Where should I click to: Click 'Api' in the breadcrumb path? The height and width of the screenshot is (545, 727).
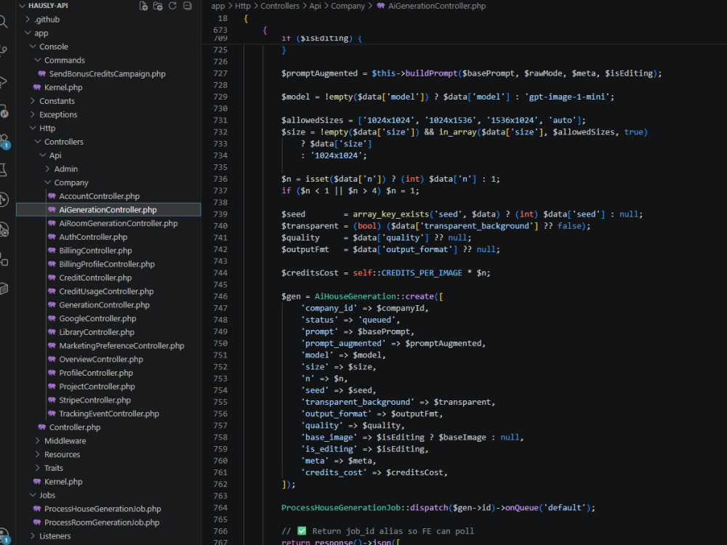tap(315, 6)
